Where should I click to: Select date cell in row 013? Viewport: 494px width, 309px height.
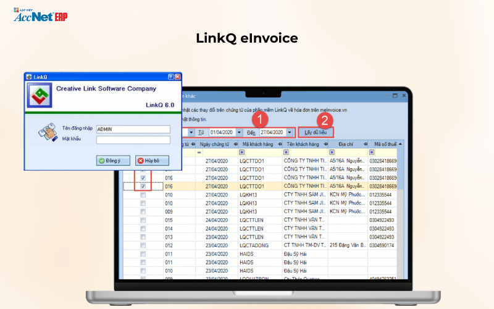coord(217,237)
